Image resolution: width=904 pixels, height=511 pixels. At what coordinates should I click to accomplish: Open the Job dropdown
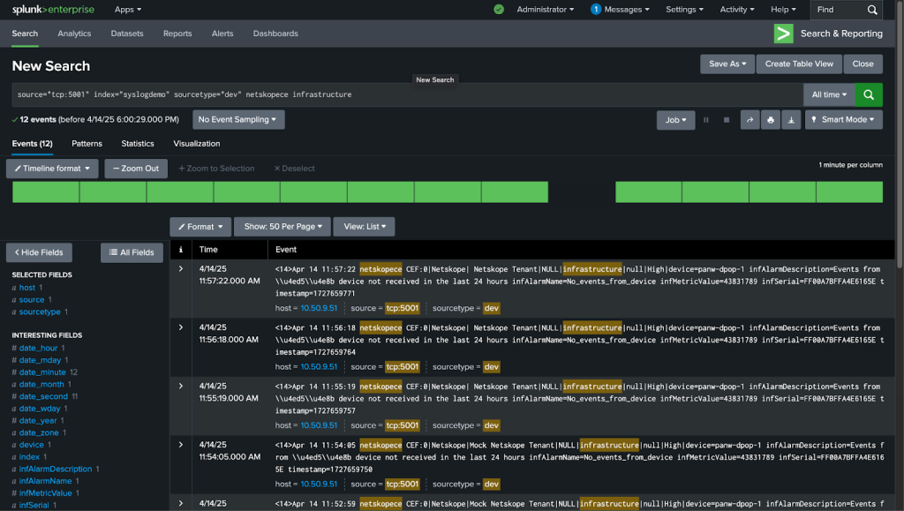click(x=675, y=120)
